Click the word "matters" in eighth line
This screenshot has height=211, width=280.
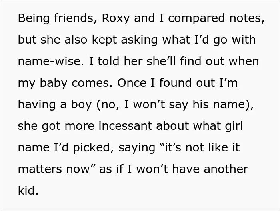(40, 169)
